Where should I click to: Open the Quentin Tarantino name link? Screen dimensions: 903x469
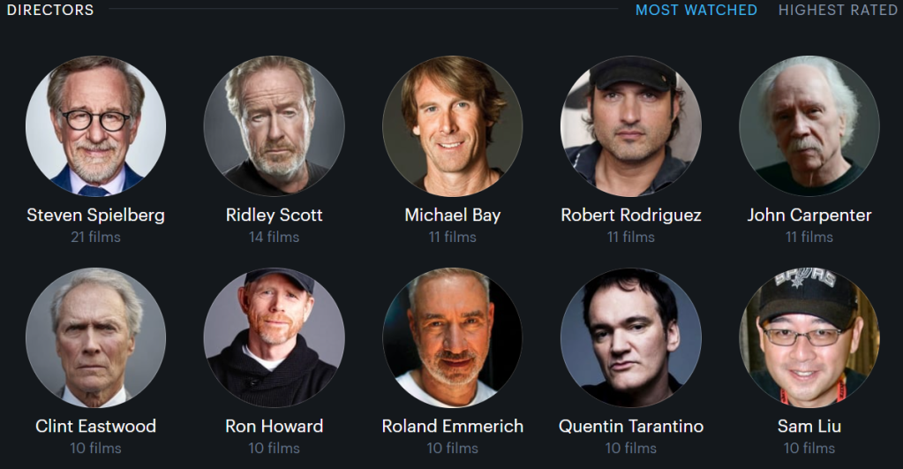tap(630, 427)
